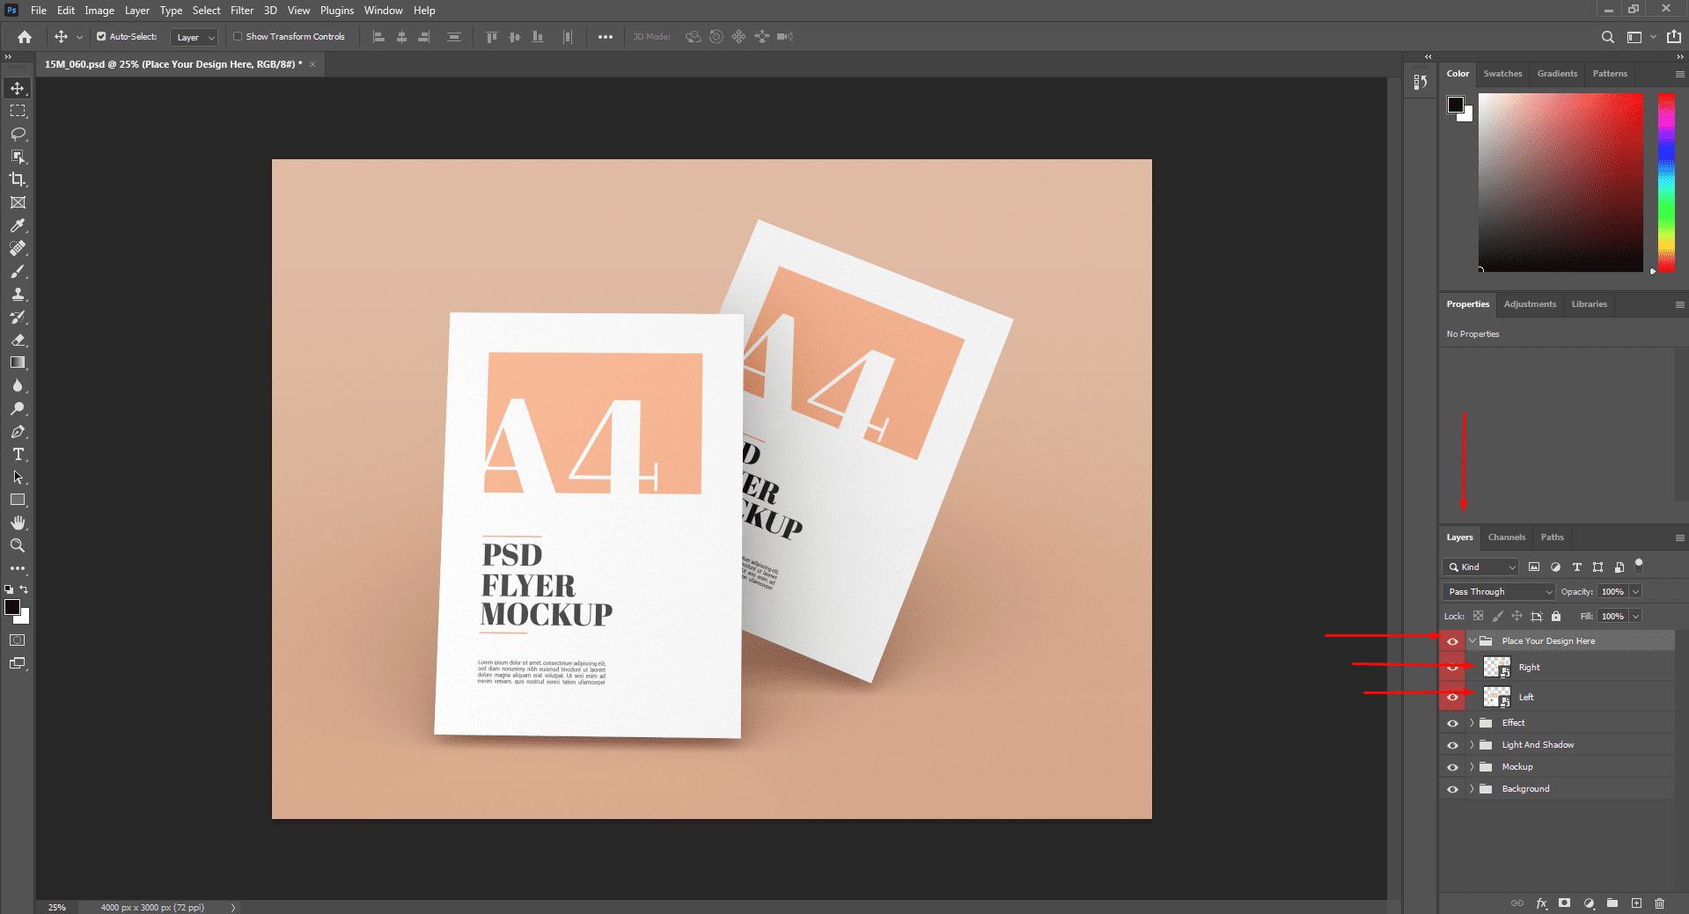The height and width of the screenshot is (914, 1689).
Task: Select the Eyedropper tool
Action: pyautogui.click(x=18, y=225)
